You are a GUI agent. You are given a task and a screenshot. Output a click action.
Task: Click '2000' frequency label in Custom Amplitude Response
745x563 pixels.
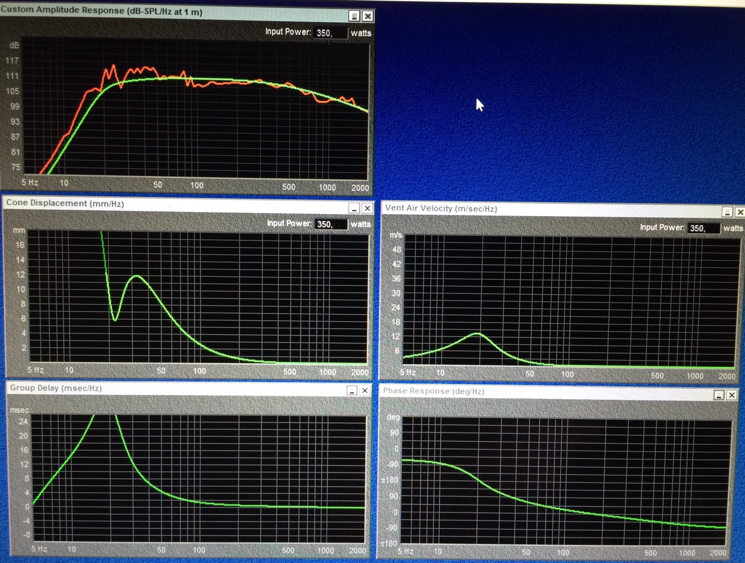click(x=360, y=188)
